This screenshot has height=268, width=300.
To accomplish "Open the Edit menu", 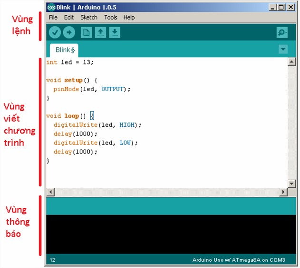I will (68, 18).
